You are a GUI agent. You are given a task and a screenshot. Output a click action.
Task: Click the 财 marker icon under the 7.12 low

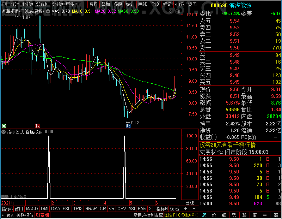[x=128, y=126]
